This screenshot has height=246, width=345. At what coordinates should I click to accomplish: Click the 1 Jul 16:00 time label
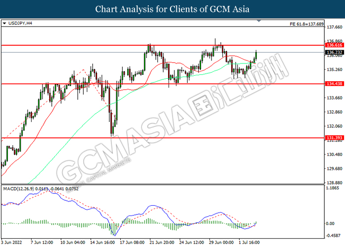249,243
